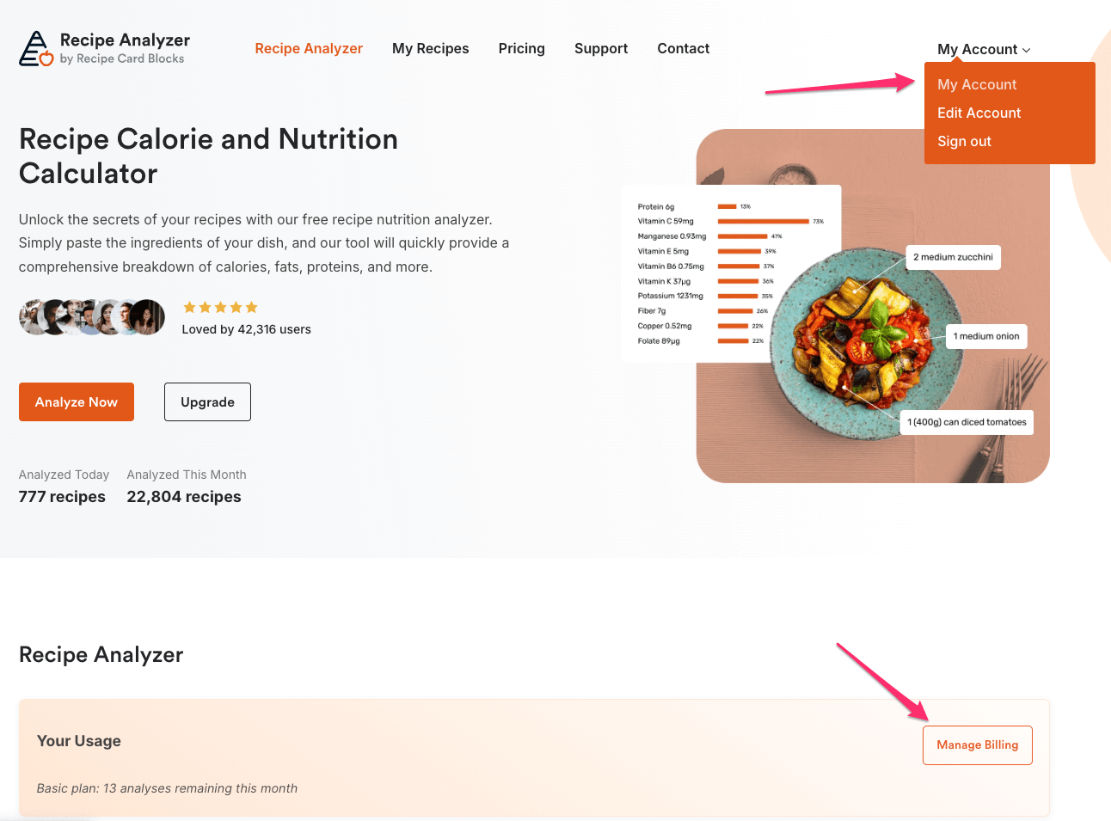The height and width of the screenshot is (821, 1111).
Task: Go to My Recipes page
Action: [431, 49]
